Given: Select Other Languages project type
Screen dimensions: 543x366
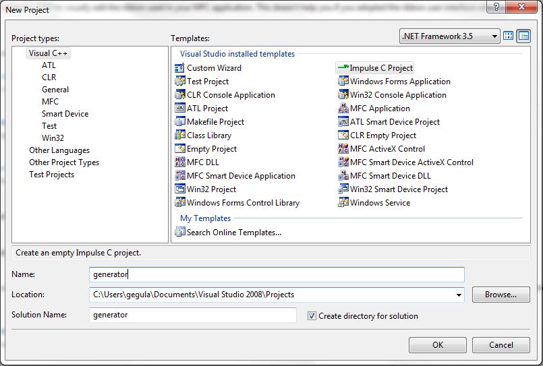Looking at the screenshot, I should tap(59, 150).
